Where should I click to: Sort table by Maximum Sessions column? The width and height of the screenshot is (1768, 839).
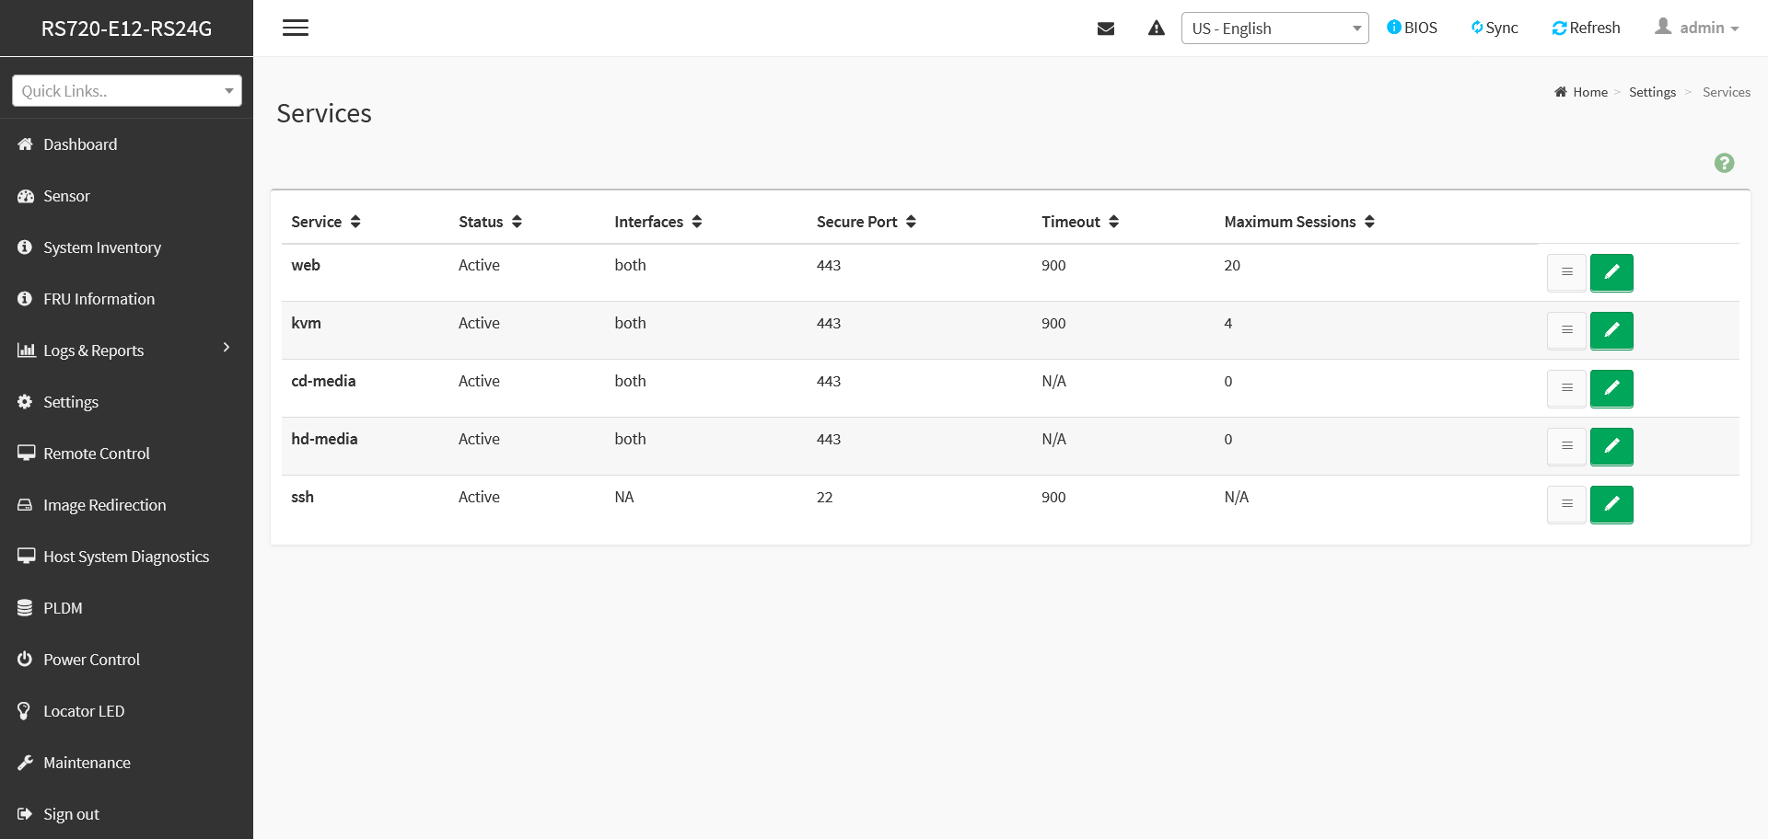click(x=1299, y=222)
